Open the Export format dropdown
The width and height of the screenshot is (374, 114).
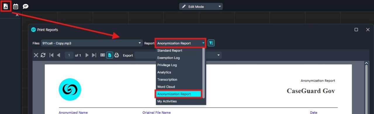[178, 55]
